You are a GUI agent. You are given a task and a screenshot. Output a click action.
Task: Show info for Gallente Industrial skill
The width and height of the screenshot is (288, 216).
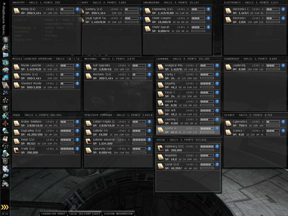coord(149,139)
